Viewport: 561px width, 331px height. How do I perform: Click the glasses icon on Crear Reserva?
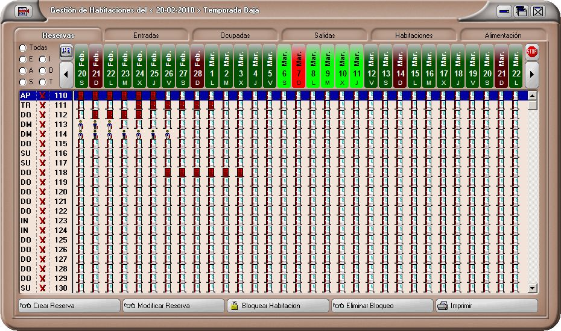point(25,306)
